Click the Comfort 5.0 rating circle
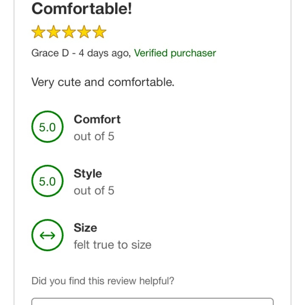Viewport: 305px width, 305px height. pos(48,127)
